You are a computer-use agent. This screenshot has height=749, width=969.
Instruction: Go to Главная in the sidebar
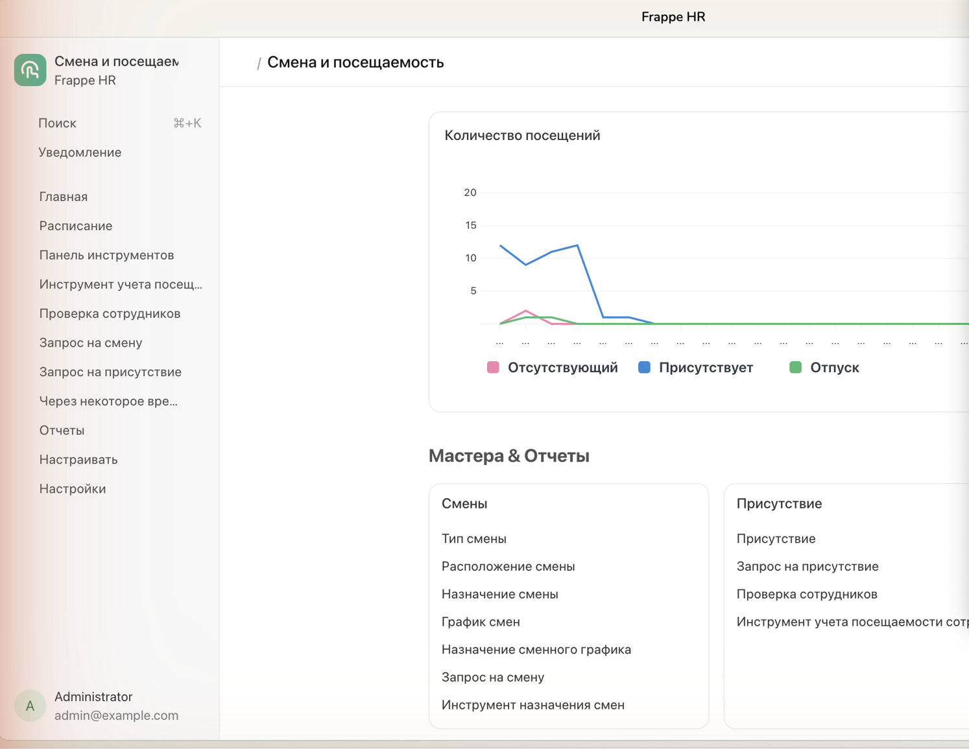click(x=64, y=196)
